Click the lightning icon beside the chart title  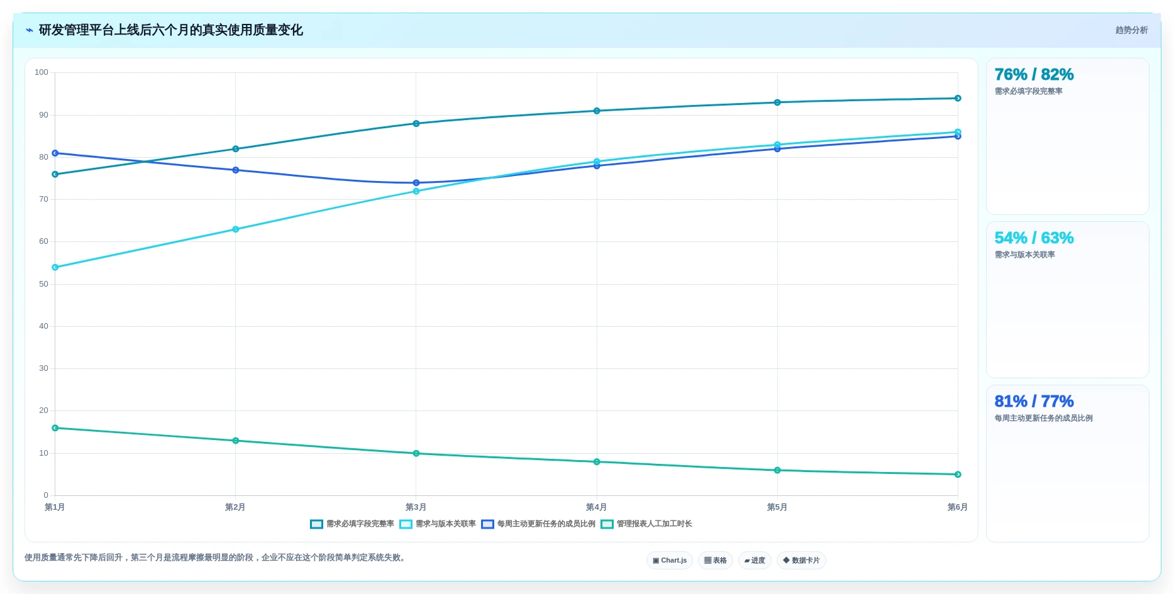pos(29,30)
